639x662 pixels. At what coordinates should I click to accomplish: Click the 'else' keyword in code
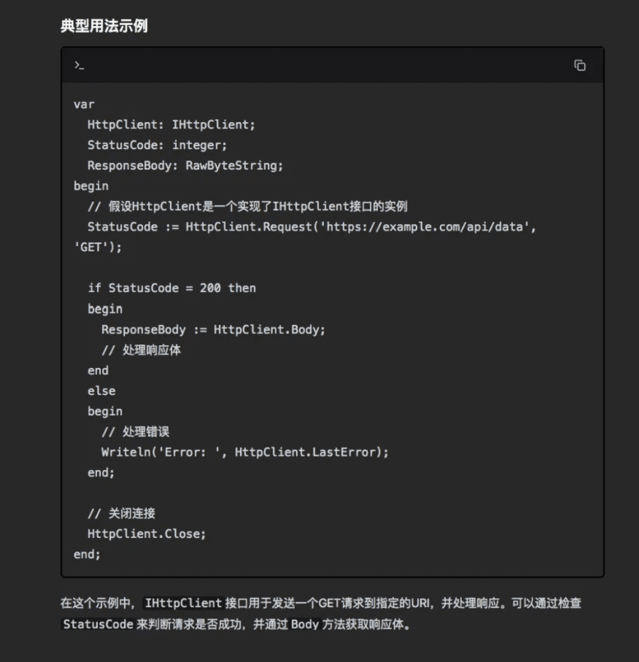pos(102,391)
